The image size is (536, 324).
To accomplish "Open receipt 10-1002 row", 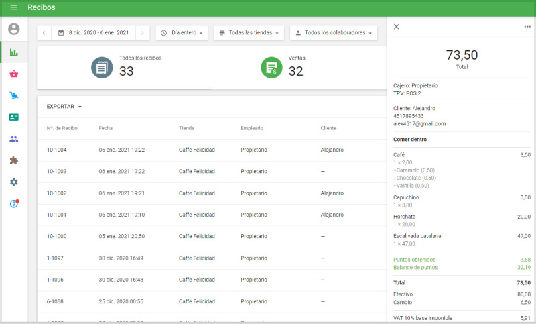I will [201, 193].
